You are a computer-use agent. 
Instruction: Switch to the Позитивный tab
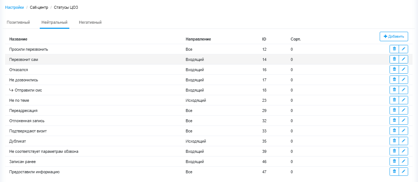(18, 22)
